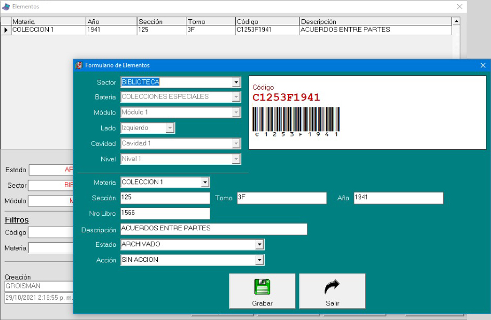Open the Acción dropdown showing SIN ACCION
The width and height of the screenshot is (491, 320).
(x=260, y=260)
